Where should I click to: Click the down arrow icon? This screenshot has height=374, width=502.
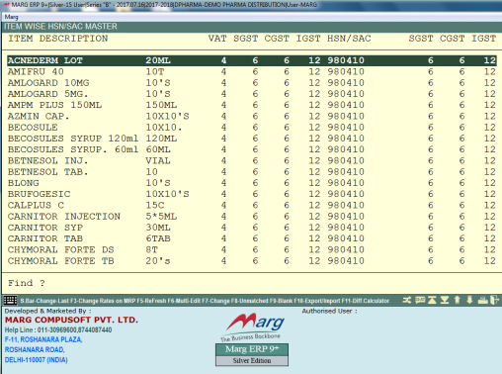click(469, 300)
